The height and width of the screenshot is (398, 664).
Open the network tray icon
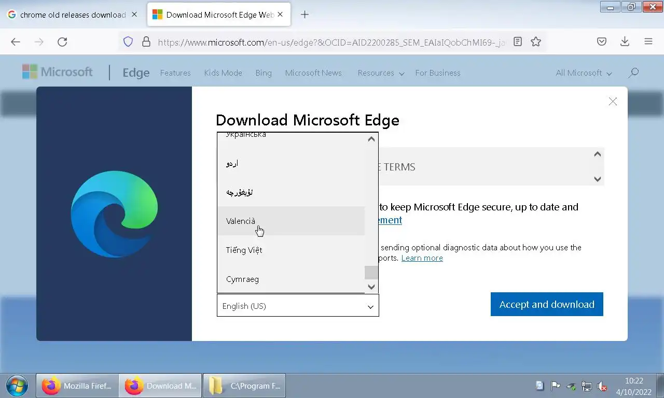click(x=587, y=386)
